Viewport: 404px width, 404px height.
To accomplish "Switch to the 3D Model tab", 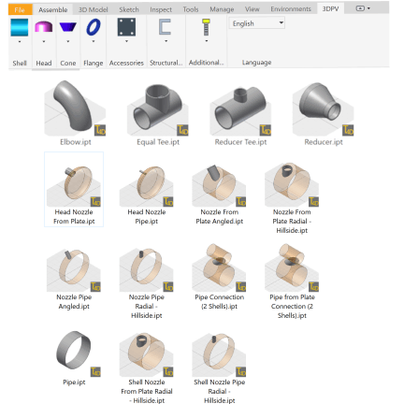I will tap(93, 9).
